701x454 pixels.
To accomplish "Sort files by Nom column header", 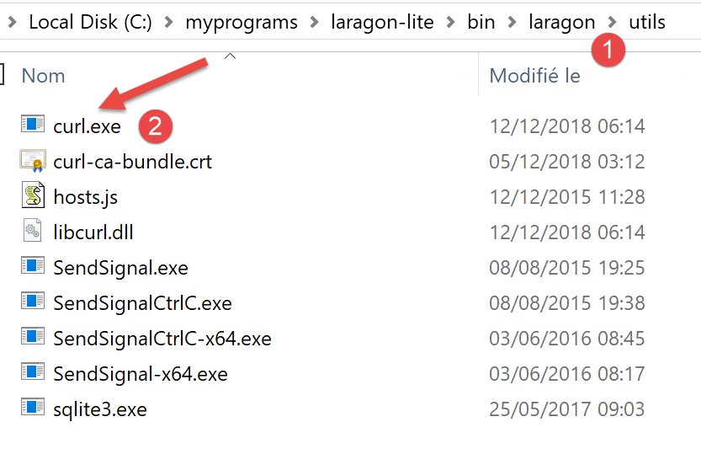I will click(44, 76).
